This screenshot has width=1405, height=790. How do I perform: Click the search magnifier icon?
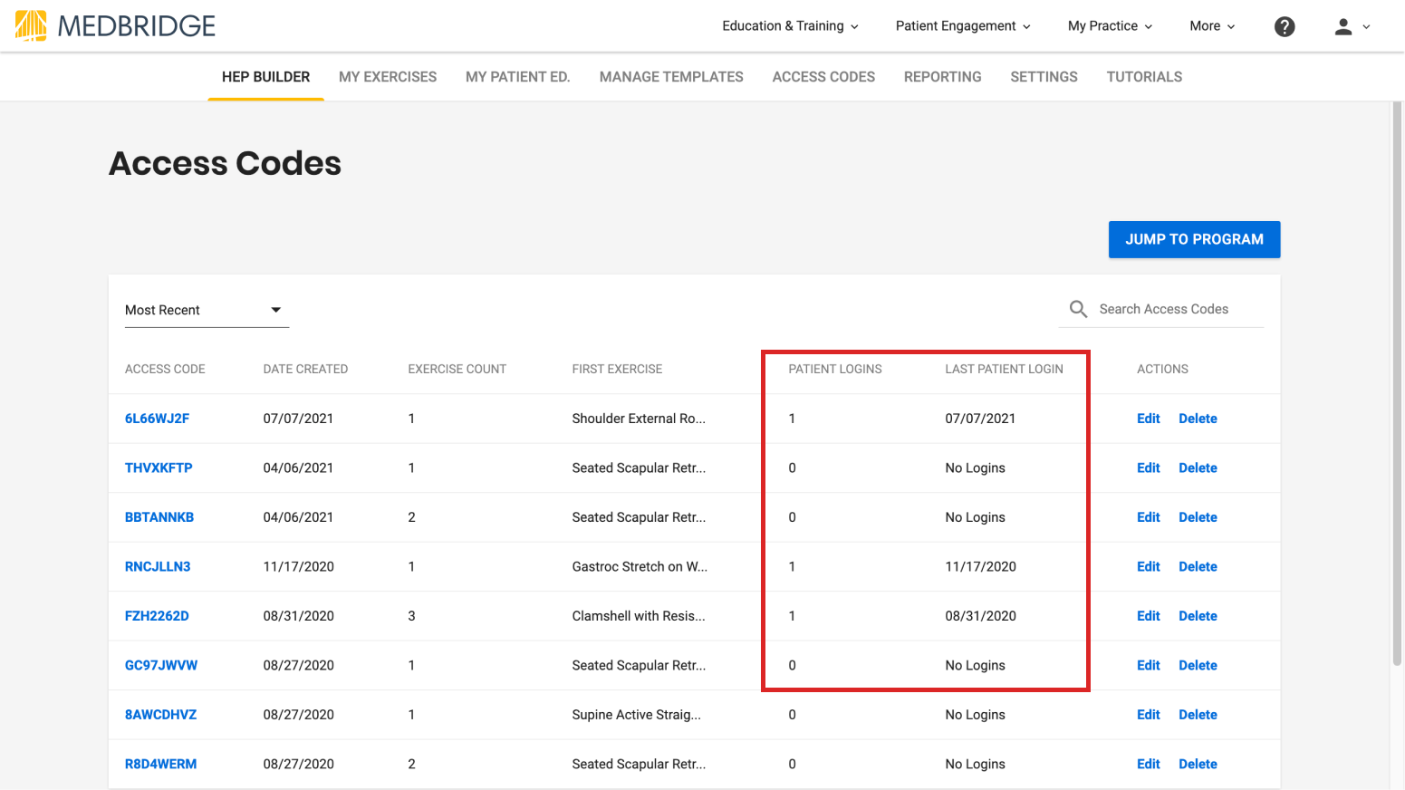tap(1078, 309)
